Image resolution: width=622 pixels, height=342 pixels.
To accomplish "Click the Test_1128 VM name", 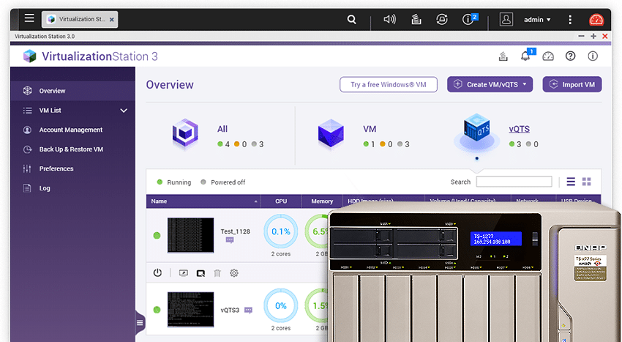I will point(235,231).
